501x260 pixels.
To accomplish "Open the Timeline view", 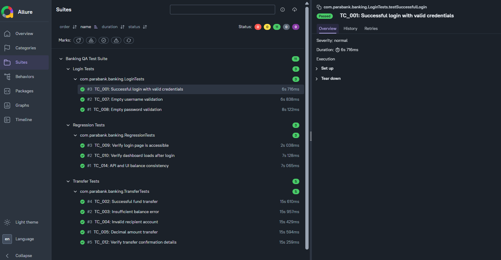I will (24, 120).
